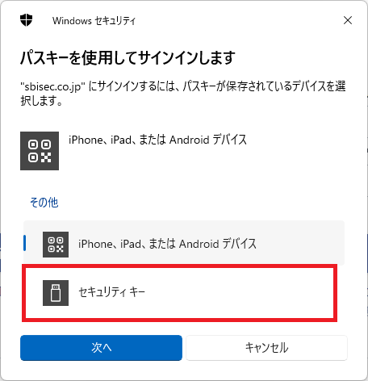The height and width of the screenshot is (381, 368).
Task: Select the セキュリティ キー option
Action: tap(179, 293)
